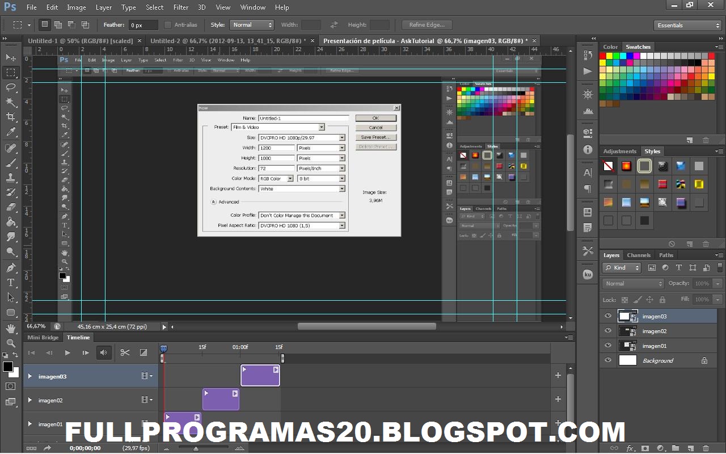Image resolution: width=726 pixels, height=454 pixels.
Task: Split clip at playhead with scissors
Action: (x=125, y=352)
